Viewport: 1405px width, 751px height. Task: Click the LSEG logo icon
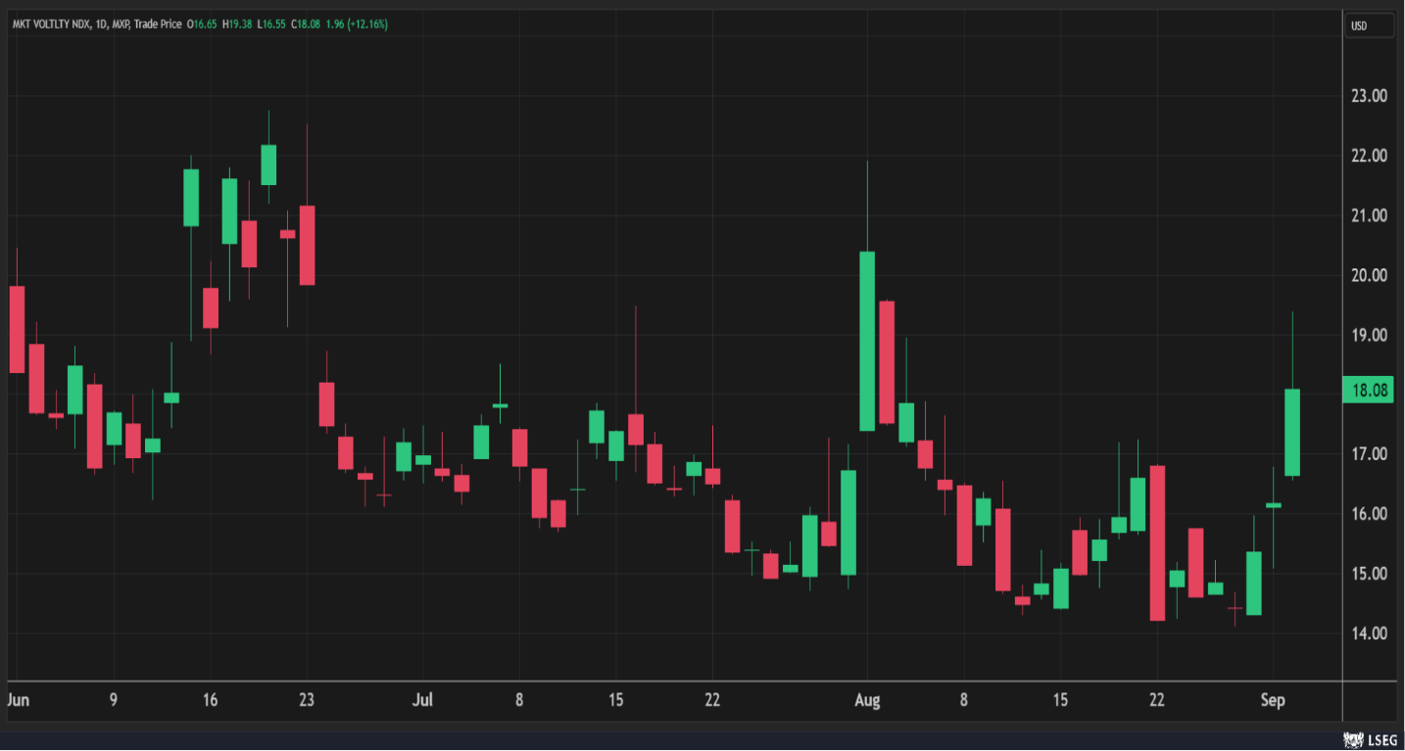1353,739
